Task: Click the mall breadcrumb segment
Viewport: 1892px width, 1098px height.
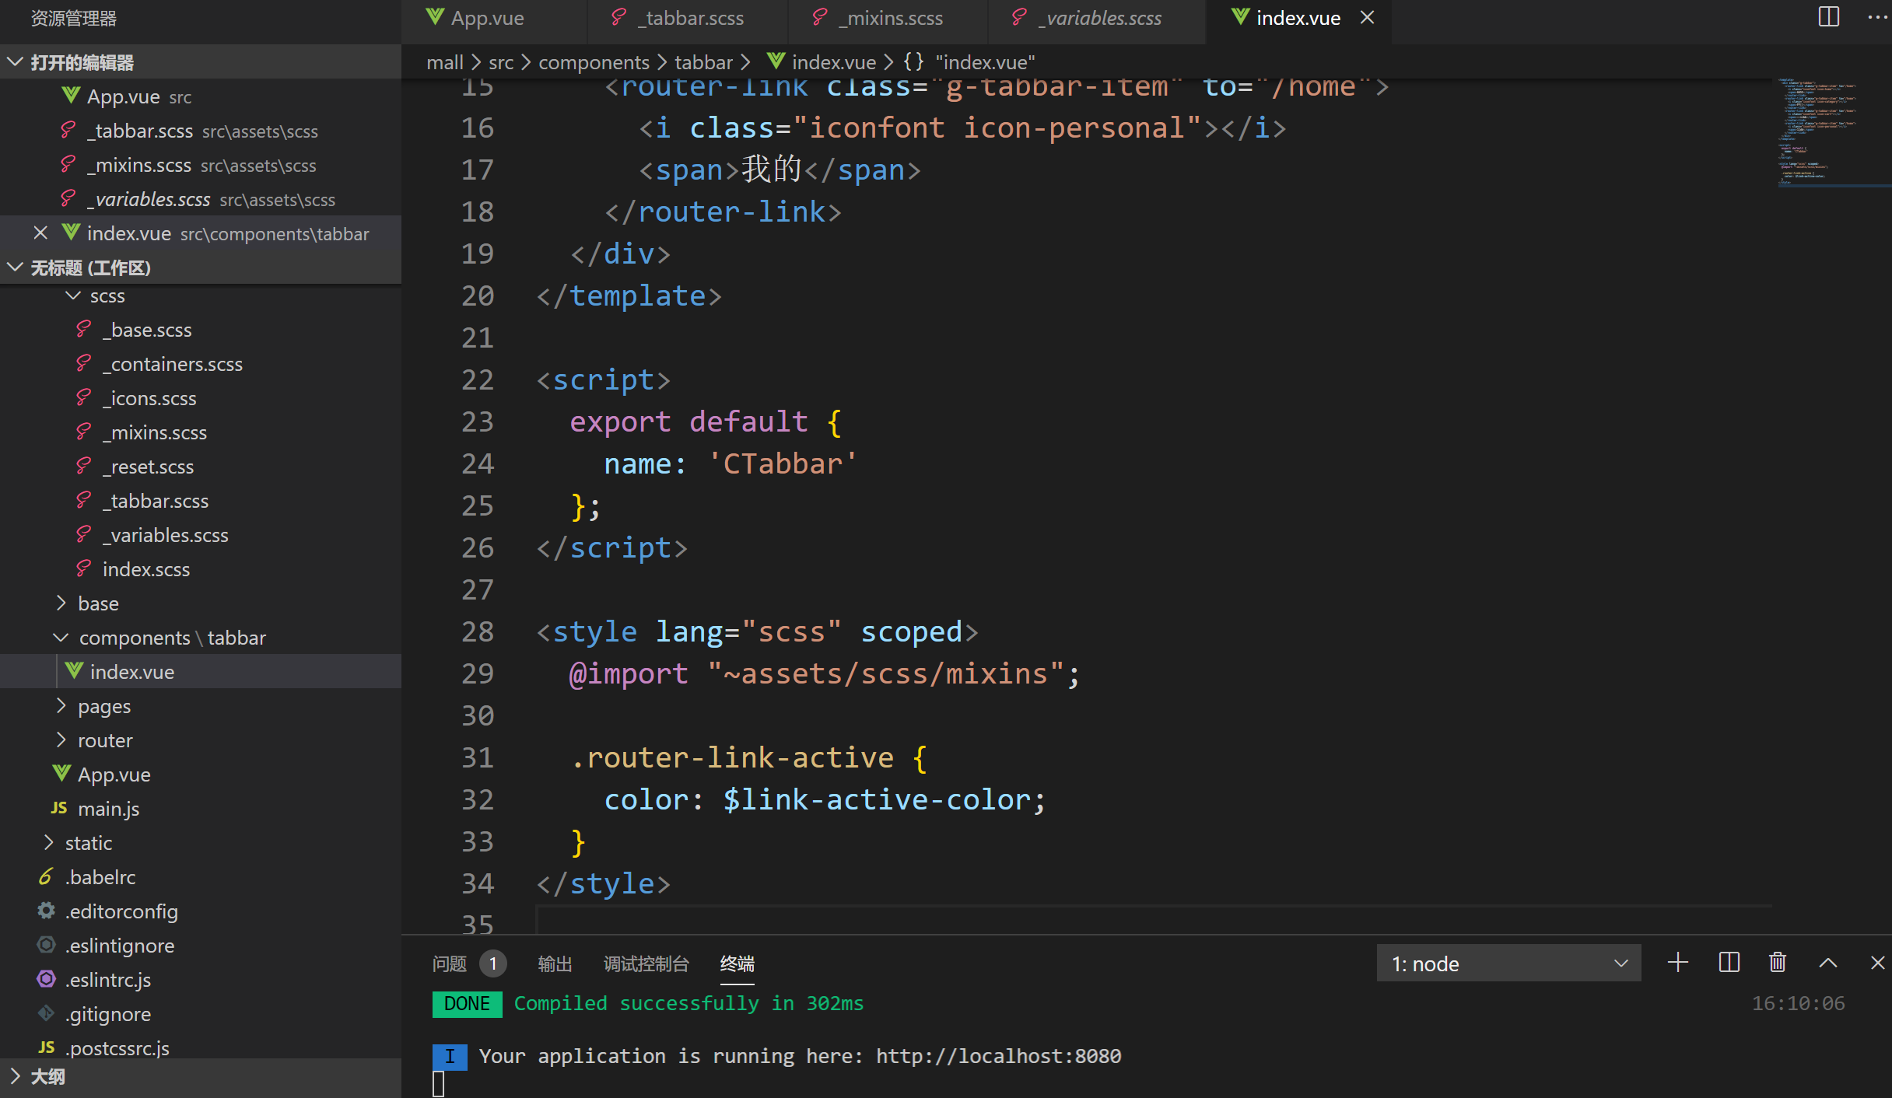Action: point(445,62)
